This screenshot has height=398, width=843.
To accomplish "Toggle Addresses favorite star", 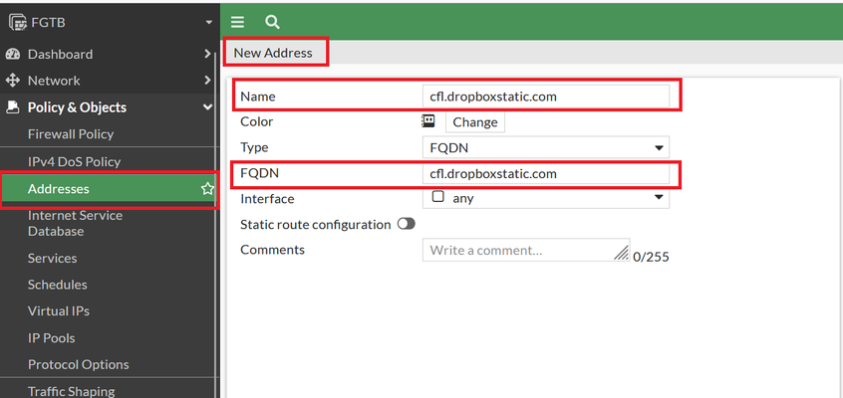I will [x=207, y=188].
